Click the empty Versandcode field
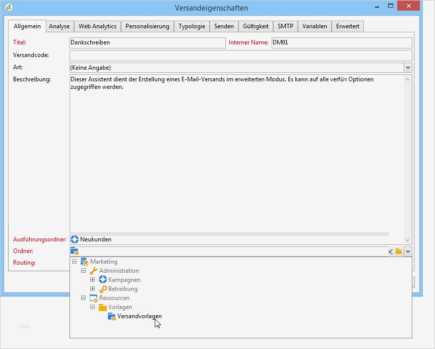 tap(240, 56)
